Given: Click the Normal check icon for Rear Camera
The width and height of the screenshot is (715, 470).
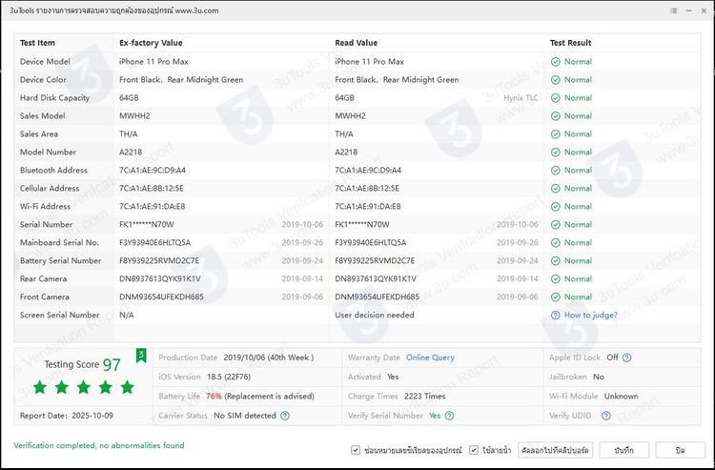Looking at the screenshot, I should pyautogui.click(x=555, y=279).
